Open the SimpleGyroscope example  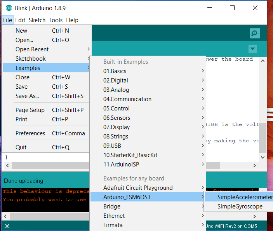tap(239, 206)
